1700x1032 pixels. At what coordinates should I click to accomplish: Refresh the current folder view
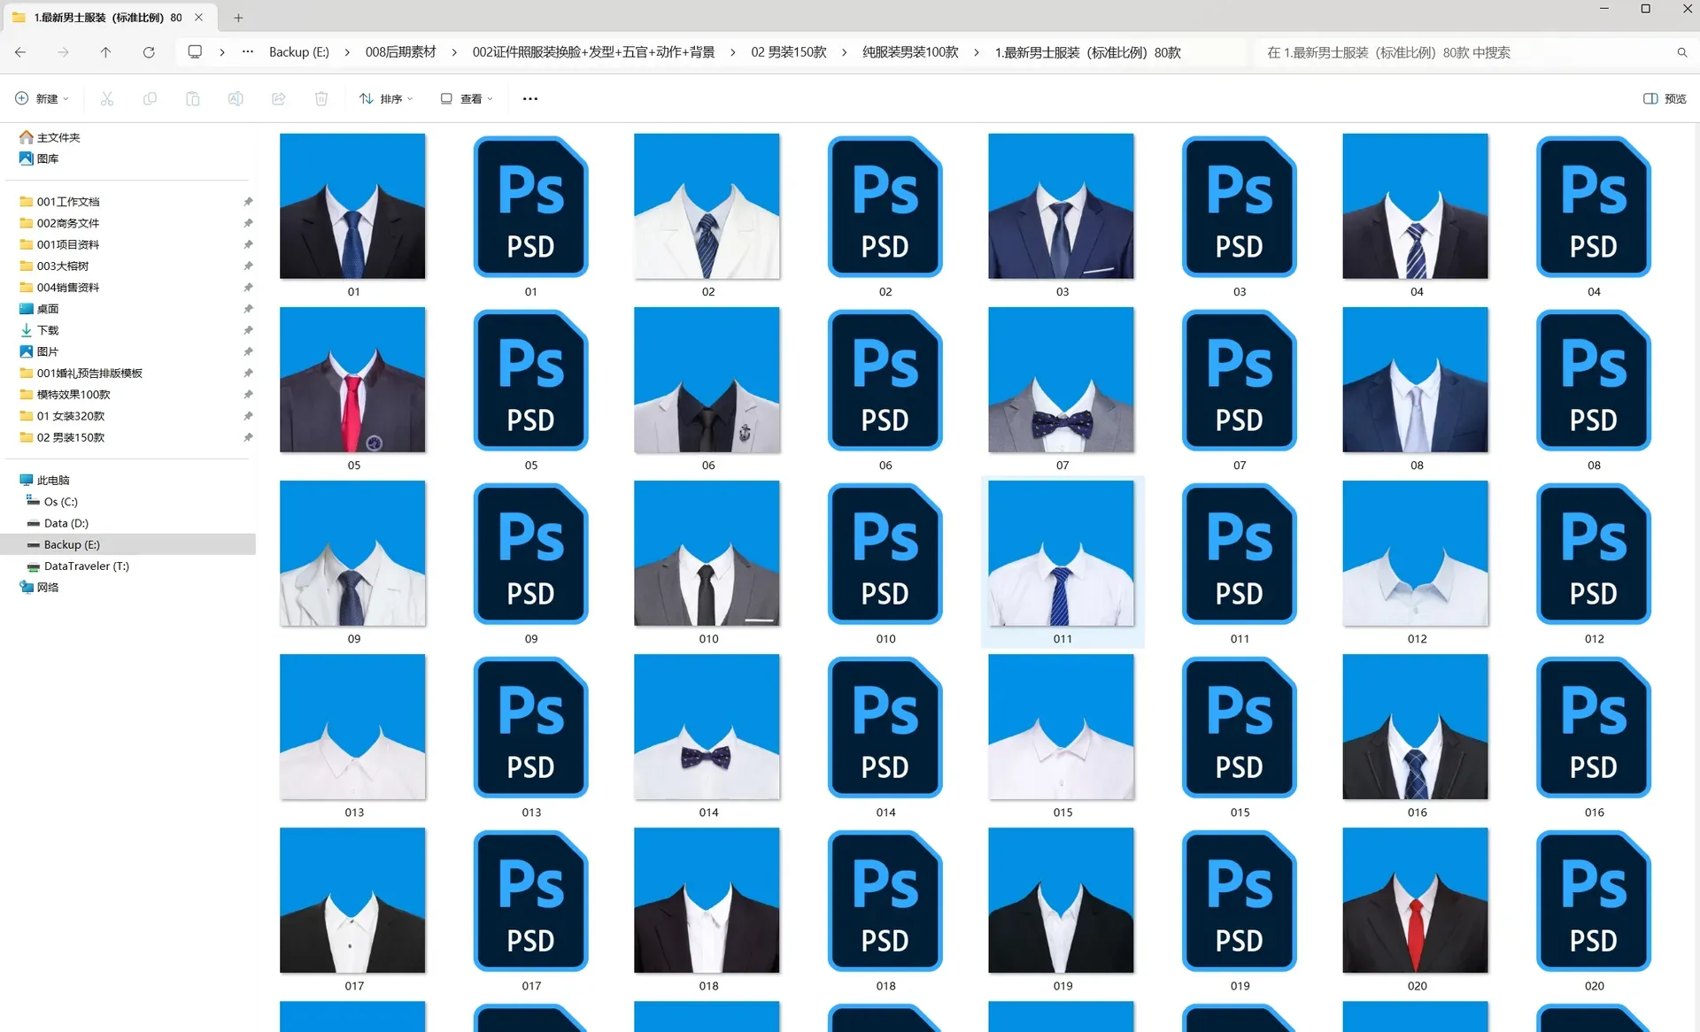pyautogui.click(x=149, y=53)
